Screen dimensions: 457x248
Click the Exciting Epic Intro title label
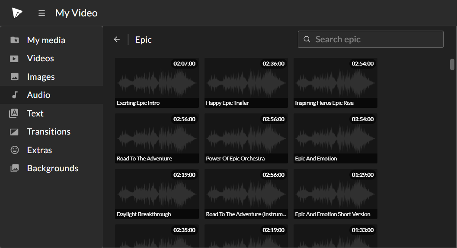coord(138,103)
